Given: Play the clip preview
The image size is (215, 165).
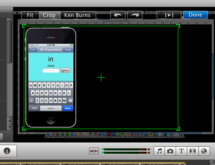Looking at the screenshot, I should [x=169, y=15].
